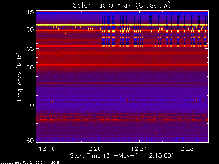Click the 12:16 time axis label

(x=47, y=149)
